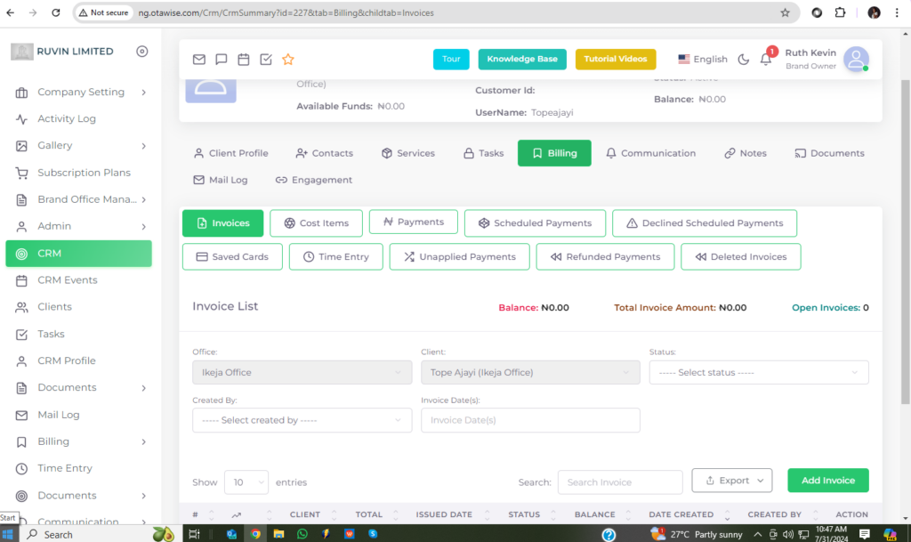Click the calendar icon in top toolbar
Viewport: 911px width, 542px height.
(243, 60)
